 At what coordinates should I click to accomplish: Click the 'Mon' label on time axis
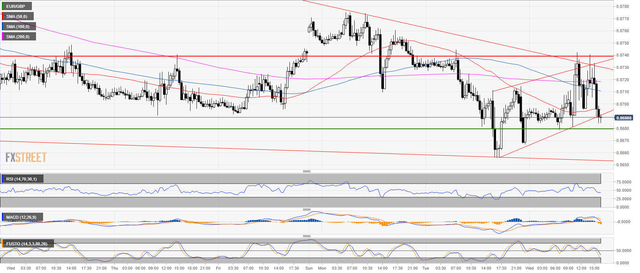click(x=322, y=268)
